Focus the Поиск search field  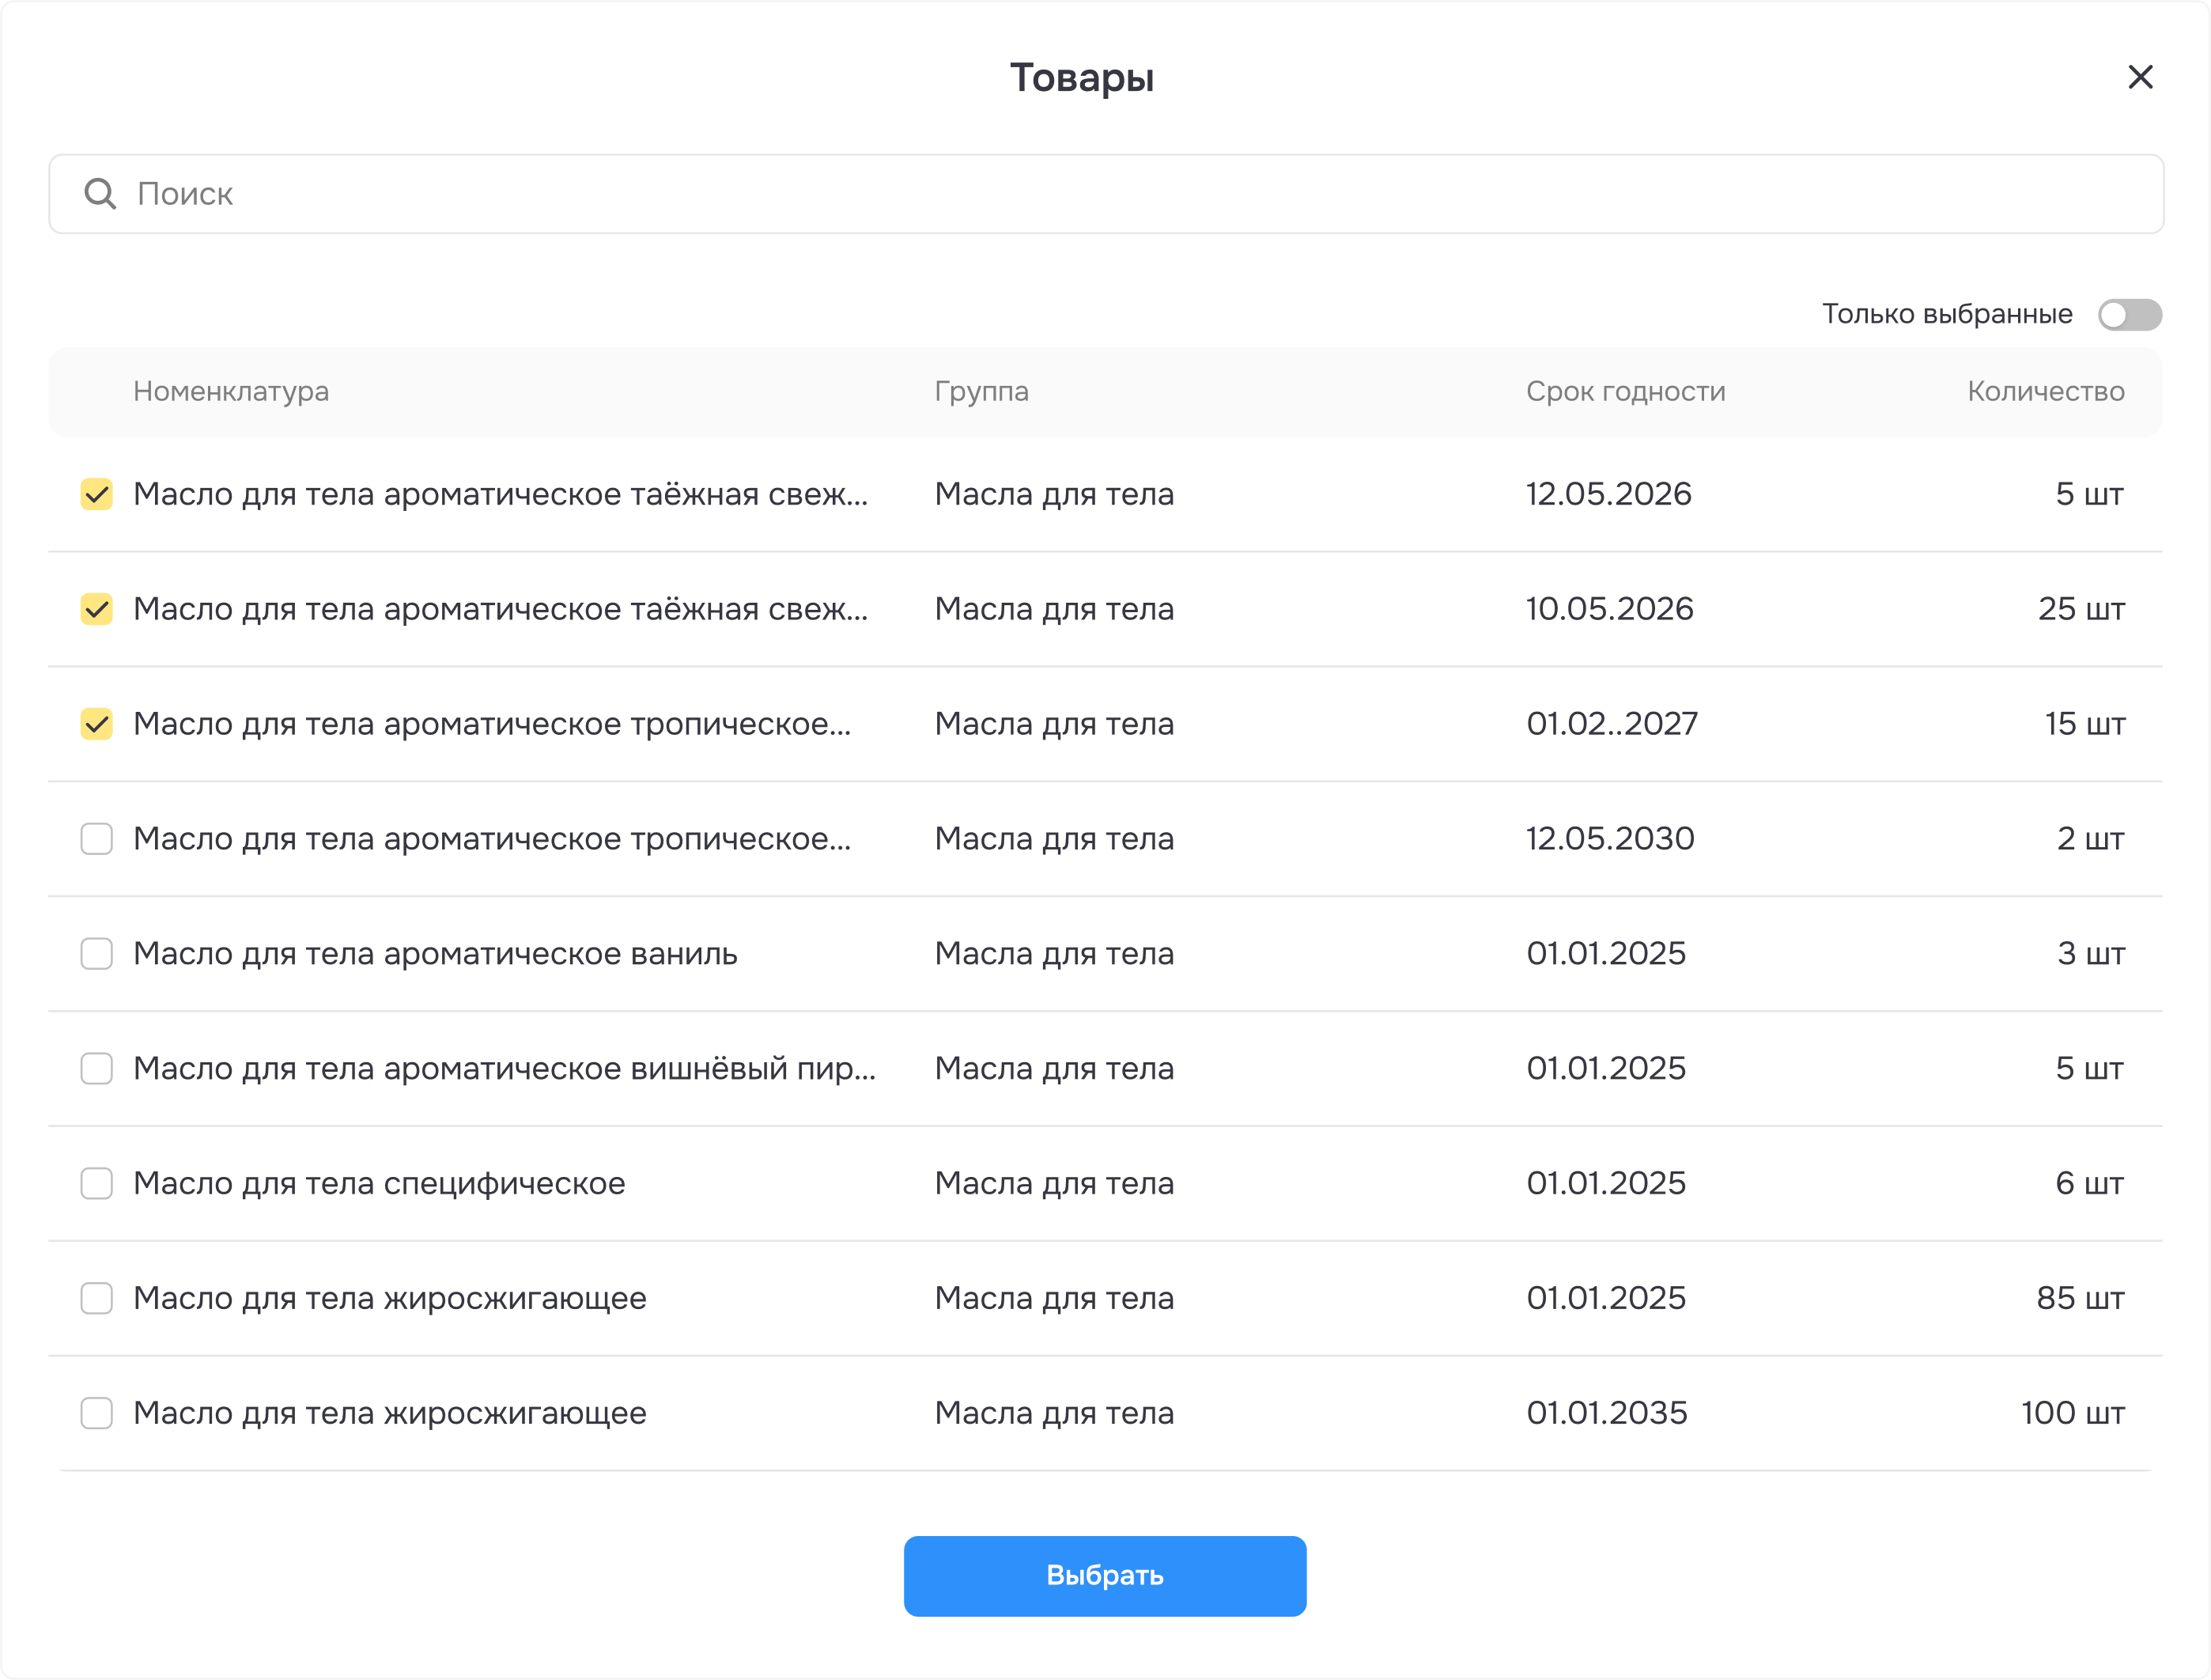(x=1105, y=194)
